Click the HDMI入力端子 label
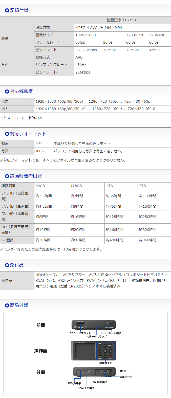The height and width of the screenshot is (398, 171). point(86,388)
